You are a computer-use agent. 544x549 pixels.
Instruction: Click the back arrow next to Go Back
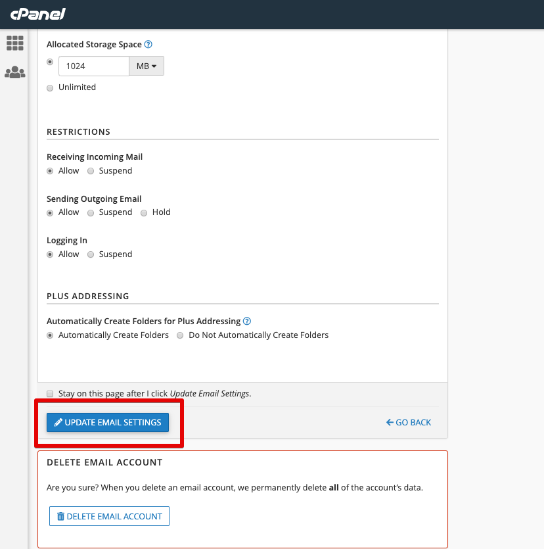pos(389,422)
